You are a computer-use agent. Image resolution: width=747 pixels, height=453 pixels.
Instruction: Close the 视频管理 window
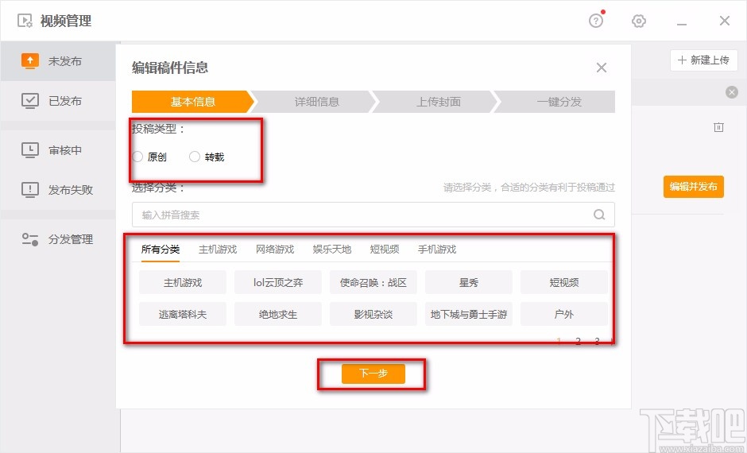click(x=725, y=21)
